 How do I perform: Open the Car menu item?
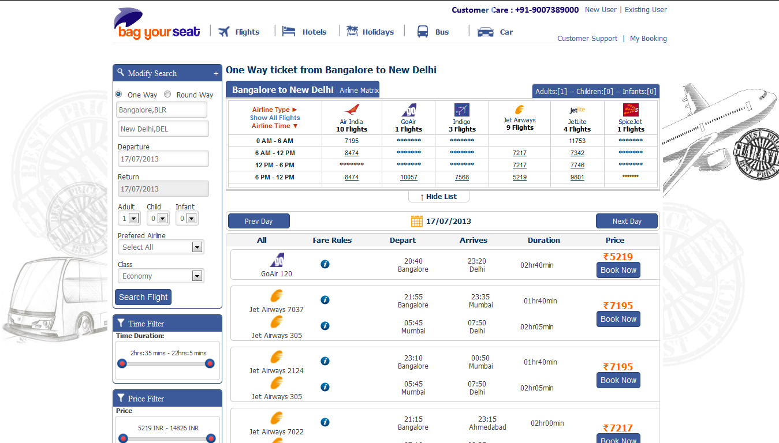tap(506, 32)
